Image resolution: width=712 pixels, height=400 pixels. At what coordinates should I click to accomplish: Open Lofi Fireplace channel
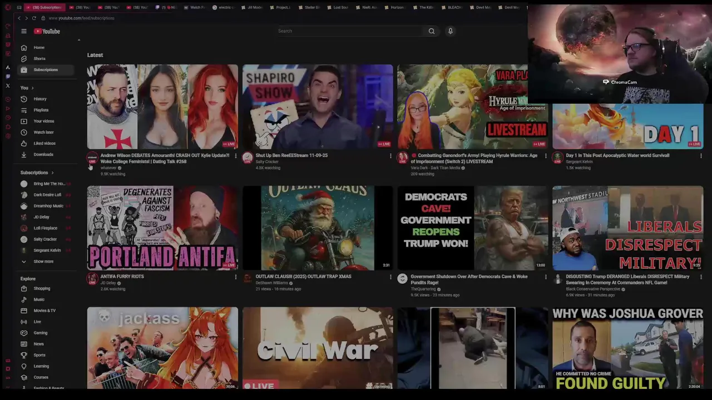47,228
